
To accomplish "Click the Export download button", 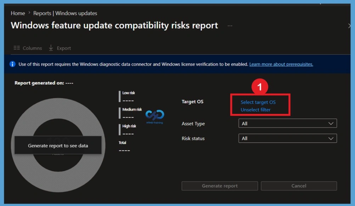I will tap(60, 48).
